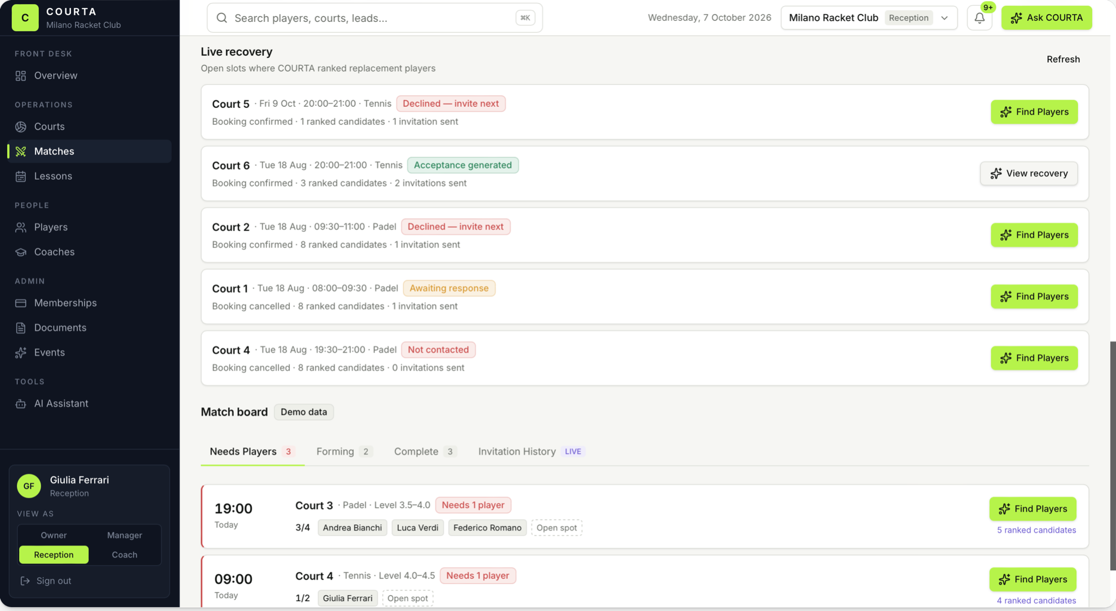Select Matches in the sidebar
The image size is (1116, 611).
89,152
